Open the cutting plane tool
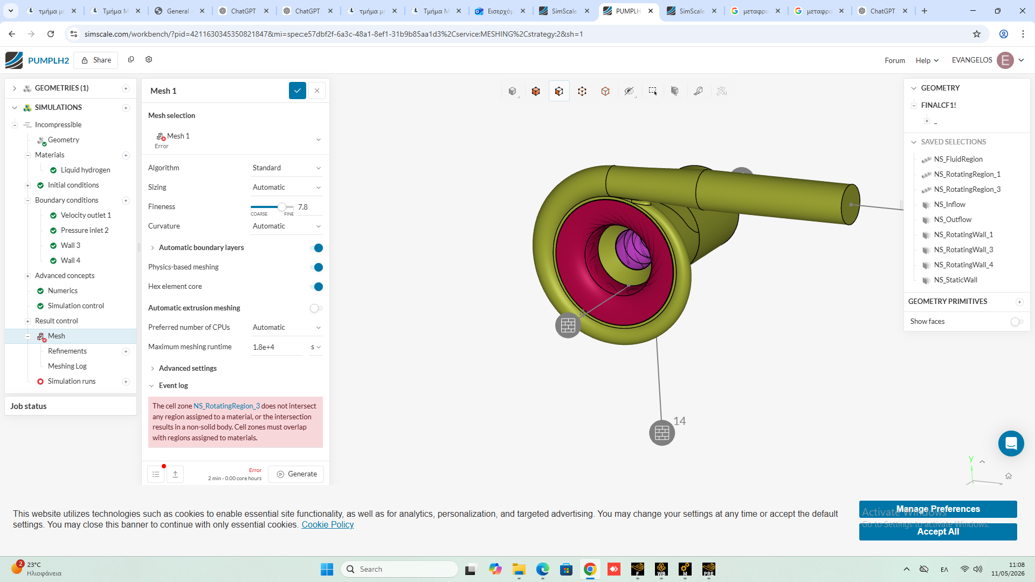The image size is (1035, 582). click(675, 91)
